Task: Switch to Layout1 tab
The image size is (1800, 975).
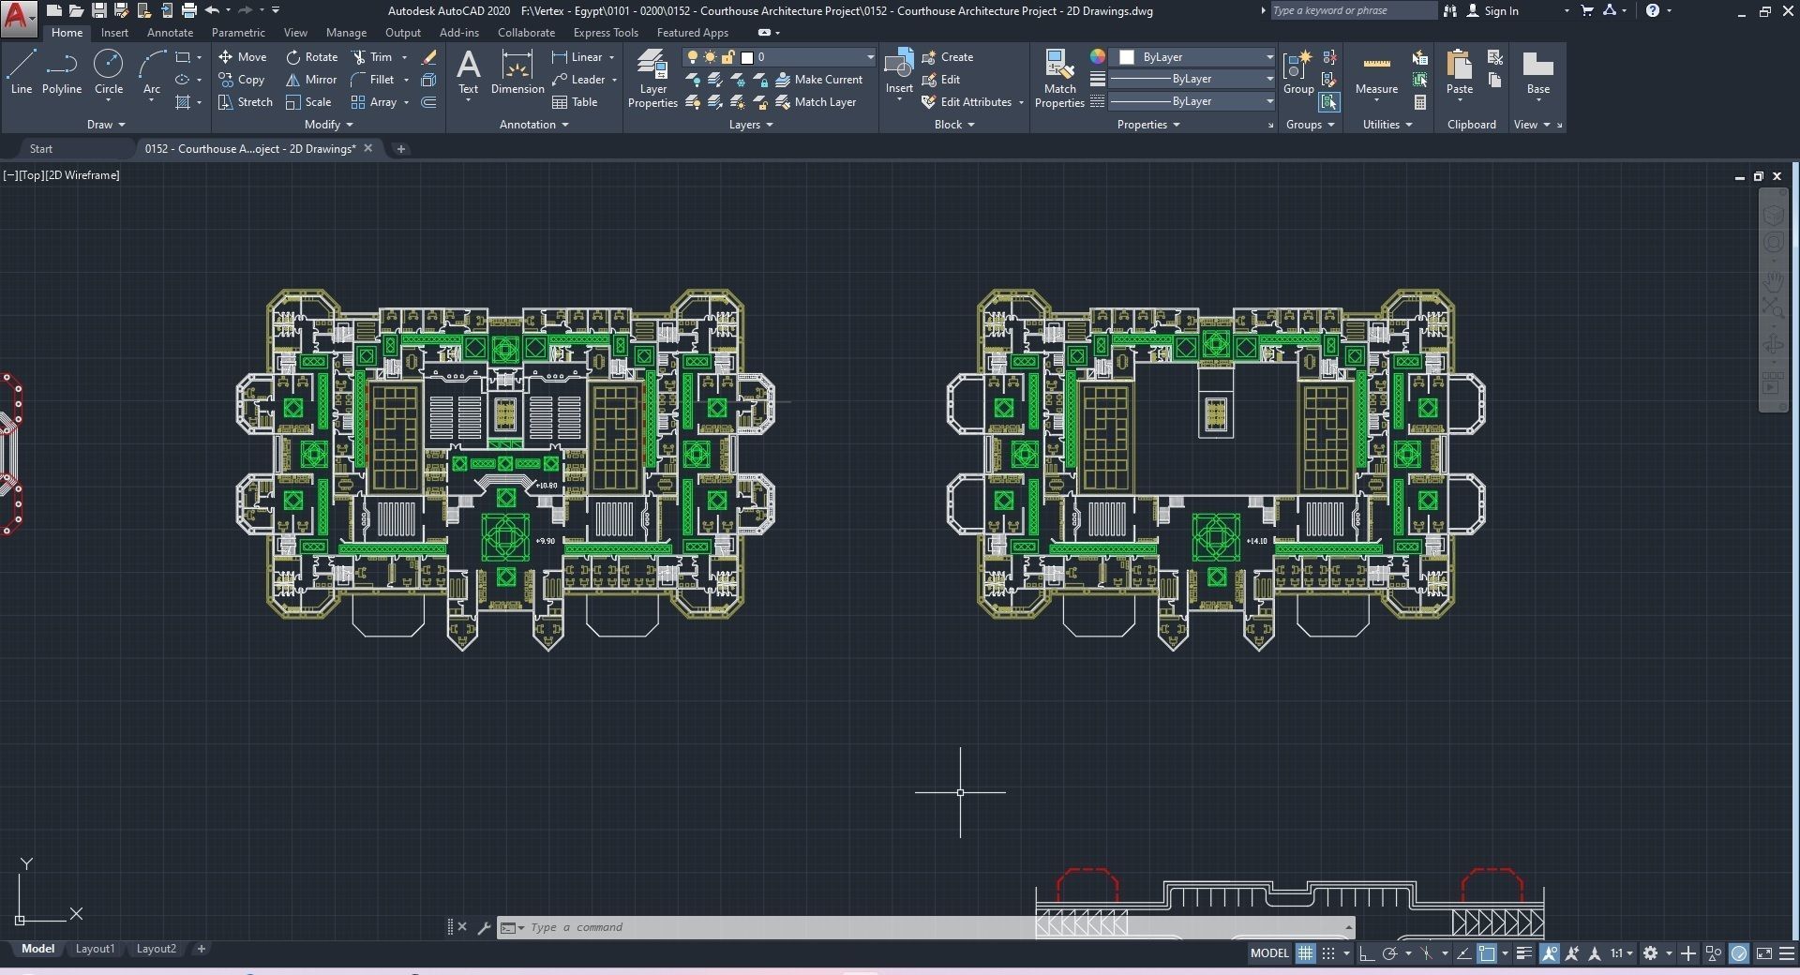Action: click(95, 949)
